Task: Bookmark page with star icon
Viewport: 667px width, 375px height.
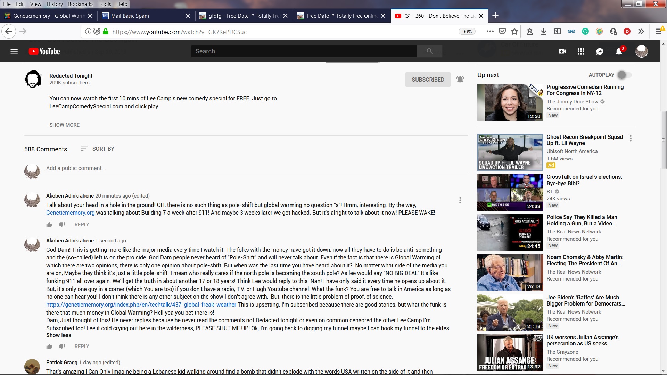Action: [x=514, y=32]
